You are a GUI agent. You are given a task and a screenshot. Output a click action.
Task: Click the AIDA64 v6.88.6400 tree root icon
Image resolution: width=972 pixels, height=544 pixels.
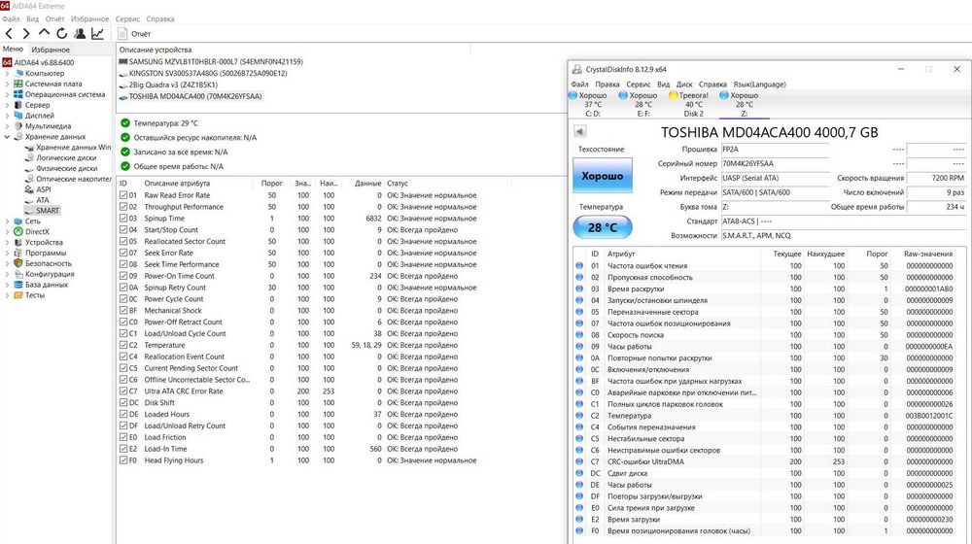tap(7, 62)
